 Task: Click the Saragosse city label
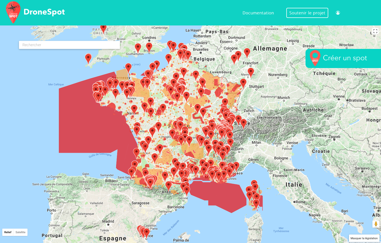[x=140, y=203]
